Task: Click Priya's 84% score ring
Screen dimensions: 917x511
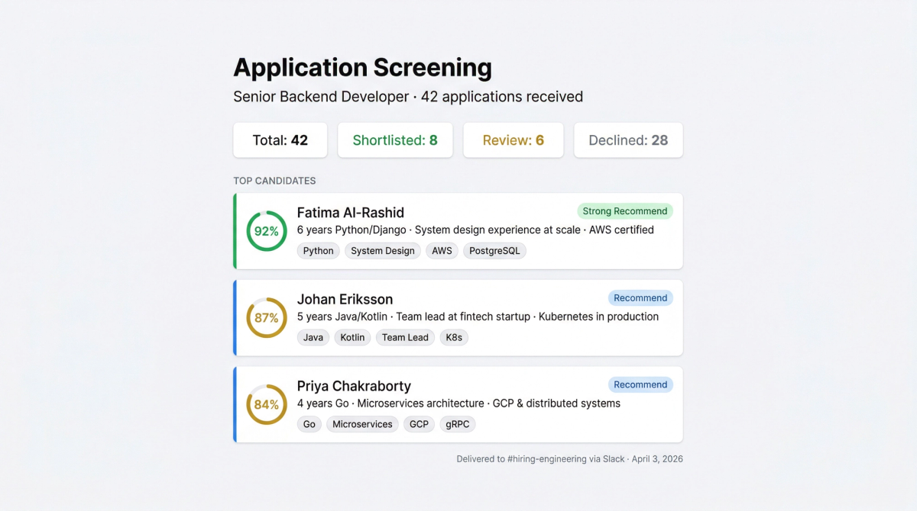Action: [266, 405]
